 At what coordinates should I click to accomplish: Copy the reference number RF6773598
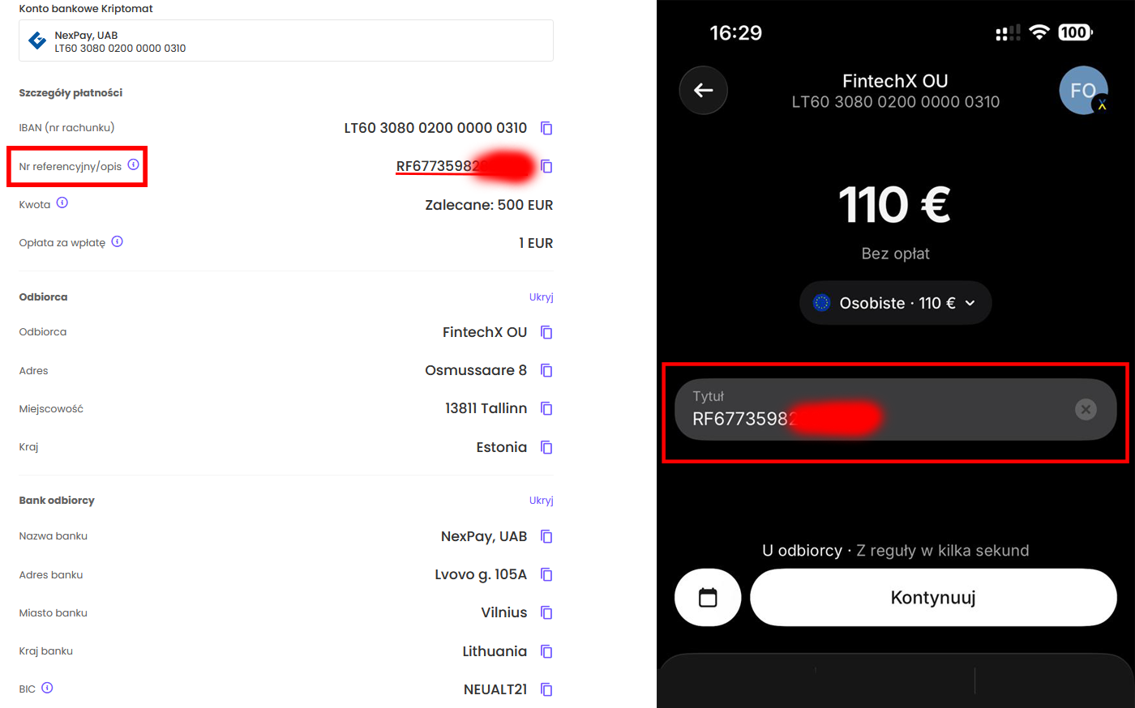click(x=546, y=166)
